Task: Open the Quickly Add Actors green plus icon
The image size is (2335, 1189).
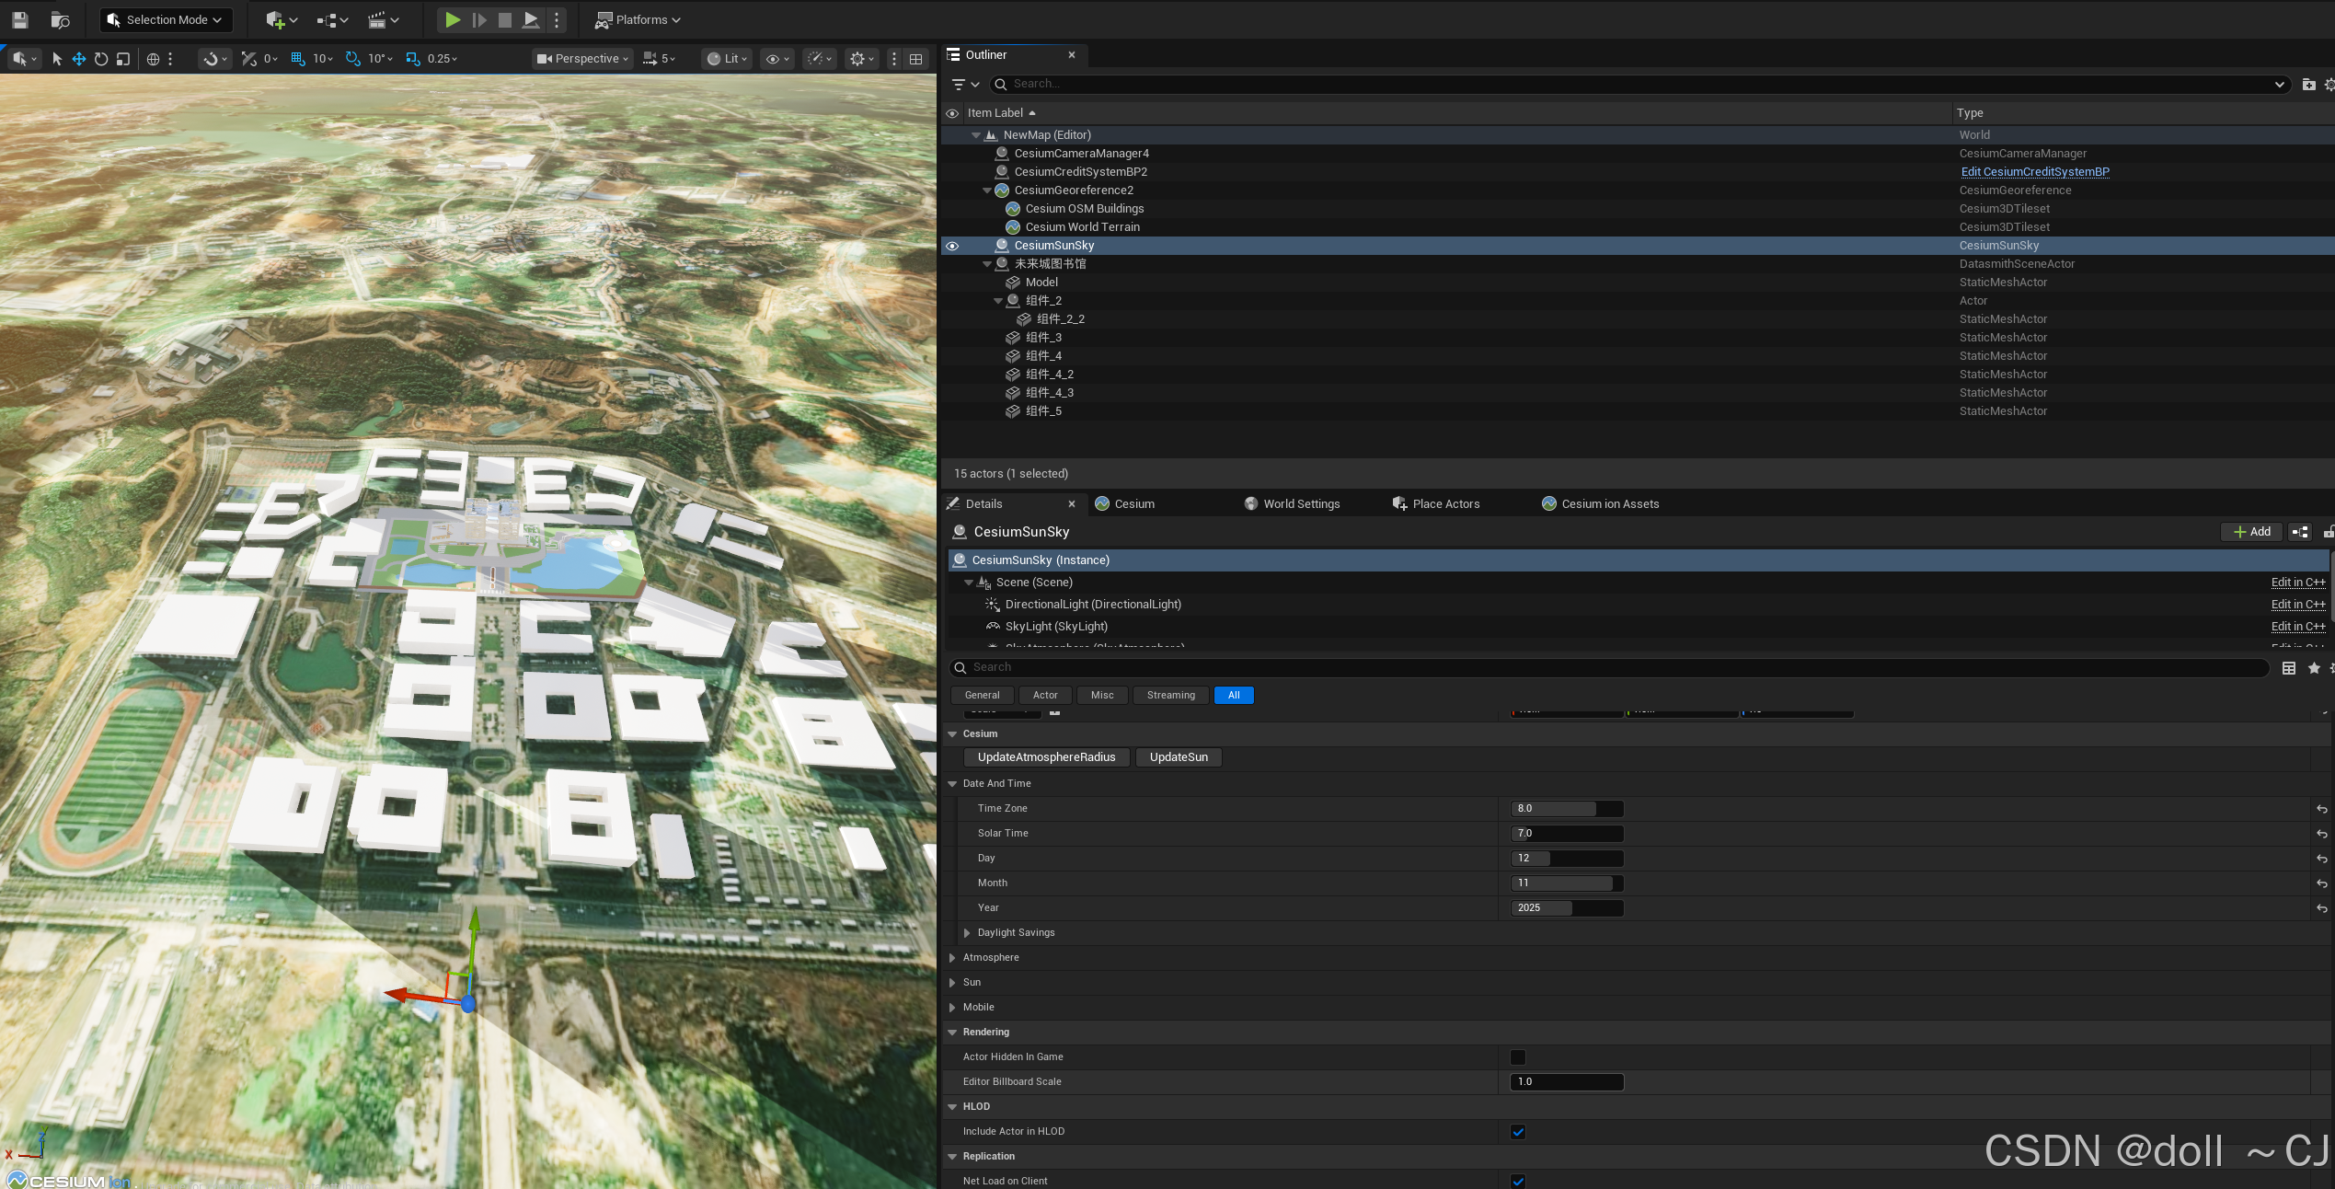Action: [273, 19]
